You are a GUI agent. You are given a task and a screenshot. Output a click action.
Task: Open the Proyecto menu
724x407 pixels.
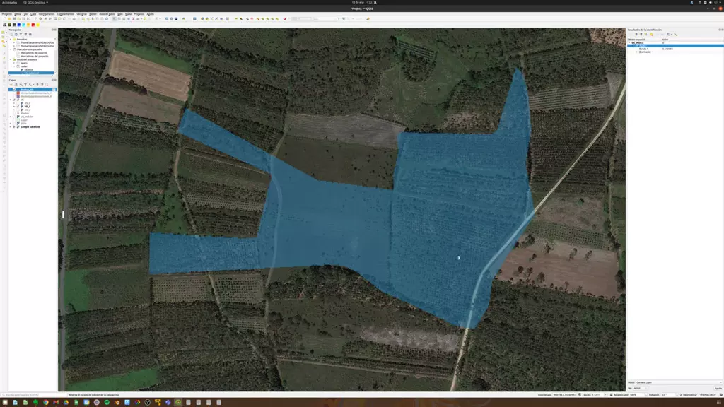[x=6, y=14]
